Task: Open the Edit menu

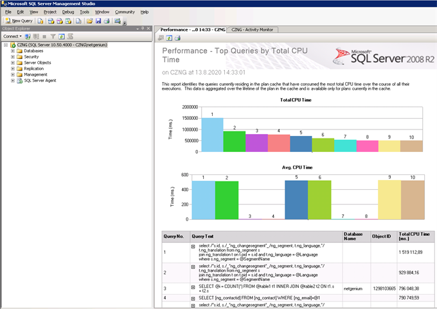Action: point(21,12)
